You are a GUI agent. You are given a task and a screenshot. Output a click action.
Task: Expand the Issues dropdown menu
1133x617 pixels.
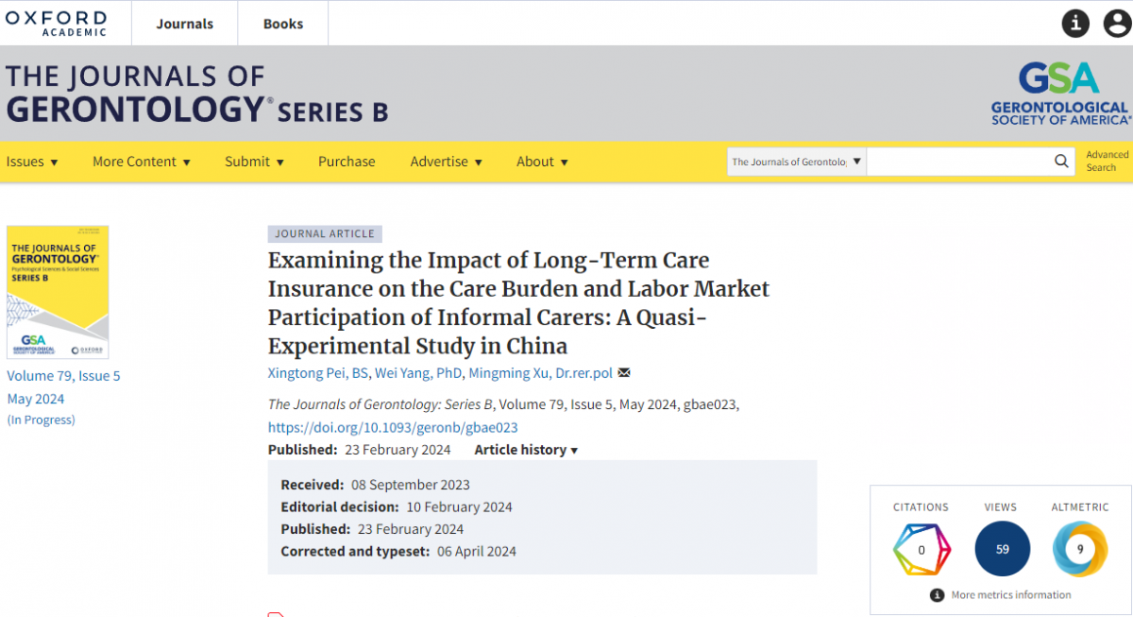32,162
